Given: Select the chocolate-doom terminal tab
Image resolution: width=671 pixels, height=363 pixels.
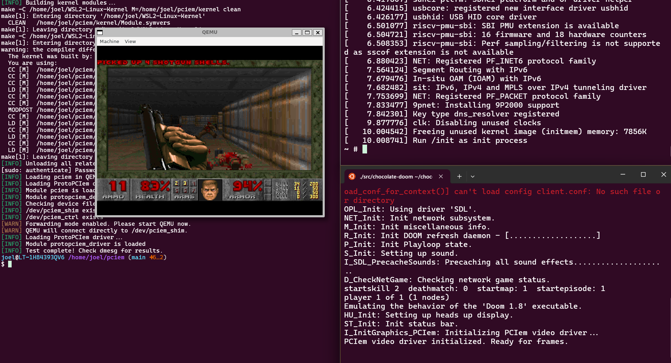Looking at the screenshot, I should click(x=397, y=176).
